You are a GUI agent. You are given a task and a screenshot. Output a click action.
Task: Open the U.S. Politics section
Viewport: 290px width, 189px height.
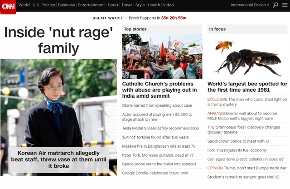click(x=43, y=5)
